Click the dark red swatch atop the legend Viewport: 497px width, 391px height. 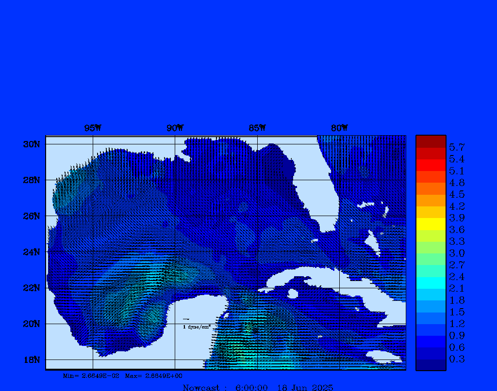click(x=431, y=141)
